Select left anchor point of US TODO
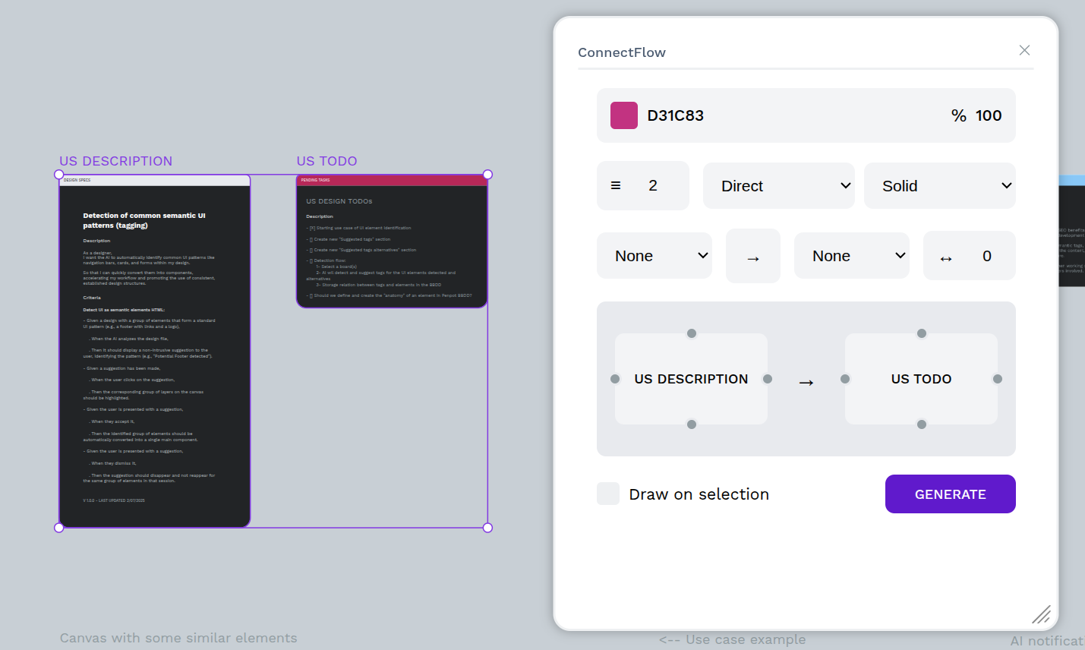The image size is (1085, 650). pyautogui.click(x=845, y=379)
